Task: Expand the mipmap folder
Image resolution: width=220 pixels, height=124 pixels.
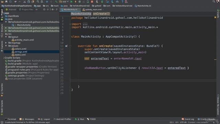Action: 6,43
